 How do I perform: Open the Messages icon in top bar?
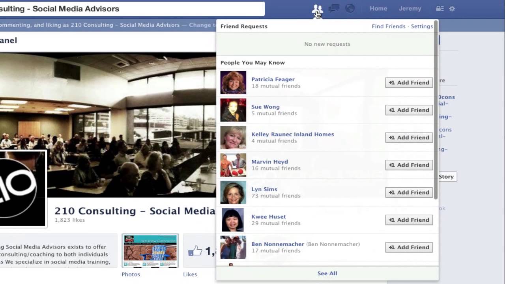point(334,9)
